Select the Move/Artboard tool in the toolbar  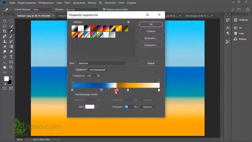coord(4,21)
